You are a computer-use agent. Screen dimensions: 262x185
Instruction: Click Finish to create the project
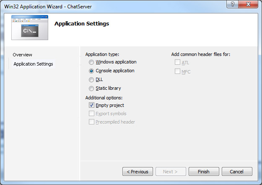(204, 172)
